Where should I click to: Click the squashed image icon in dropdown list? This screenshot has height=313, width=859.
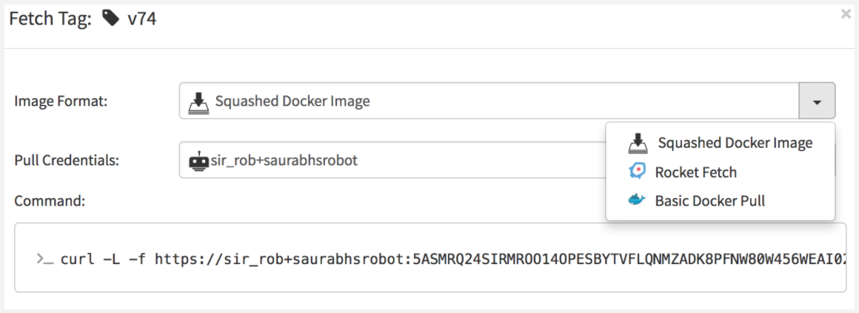click(637, 143)
